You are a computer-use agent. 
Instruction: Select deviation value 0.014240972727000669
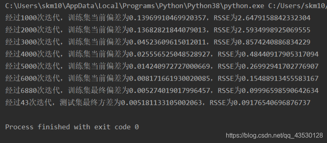click(169, 66)
